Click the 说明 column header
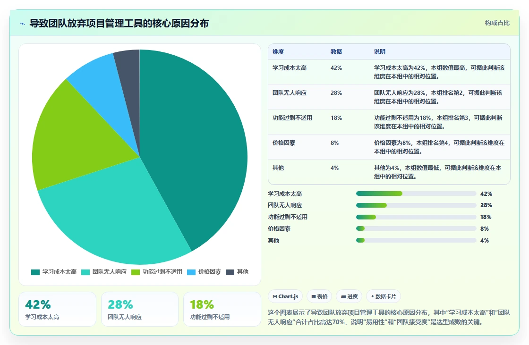The image size is (529, 345). click(380, 51)
